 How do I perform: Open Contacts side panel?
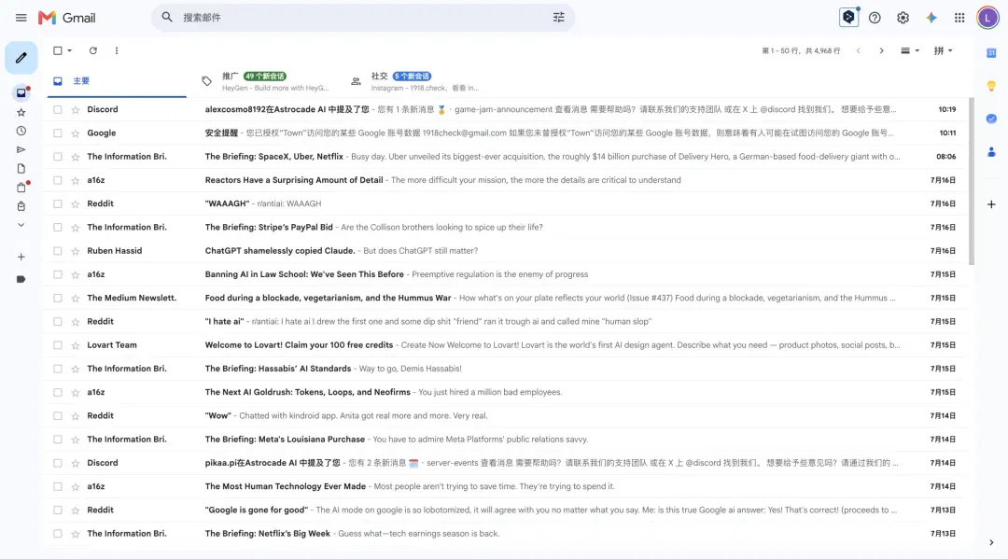tap(991, 152)
